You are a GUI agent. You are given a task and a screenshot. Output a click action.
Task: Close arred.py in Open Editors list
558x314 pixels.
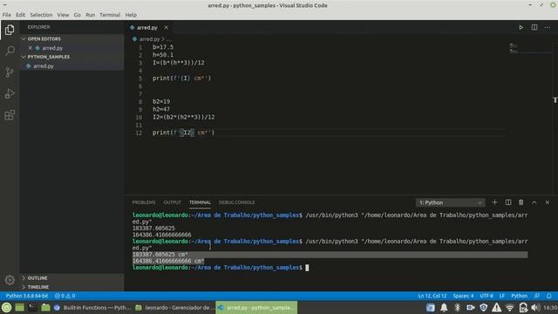pos(30,48)
